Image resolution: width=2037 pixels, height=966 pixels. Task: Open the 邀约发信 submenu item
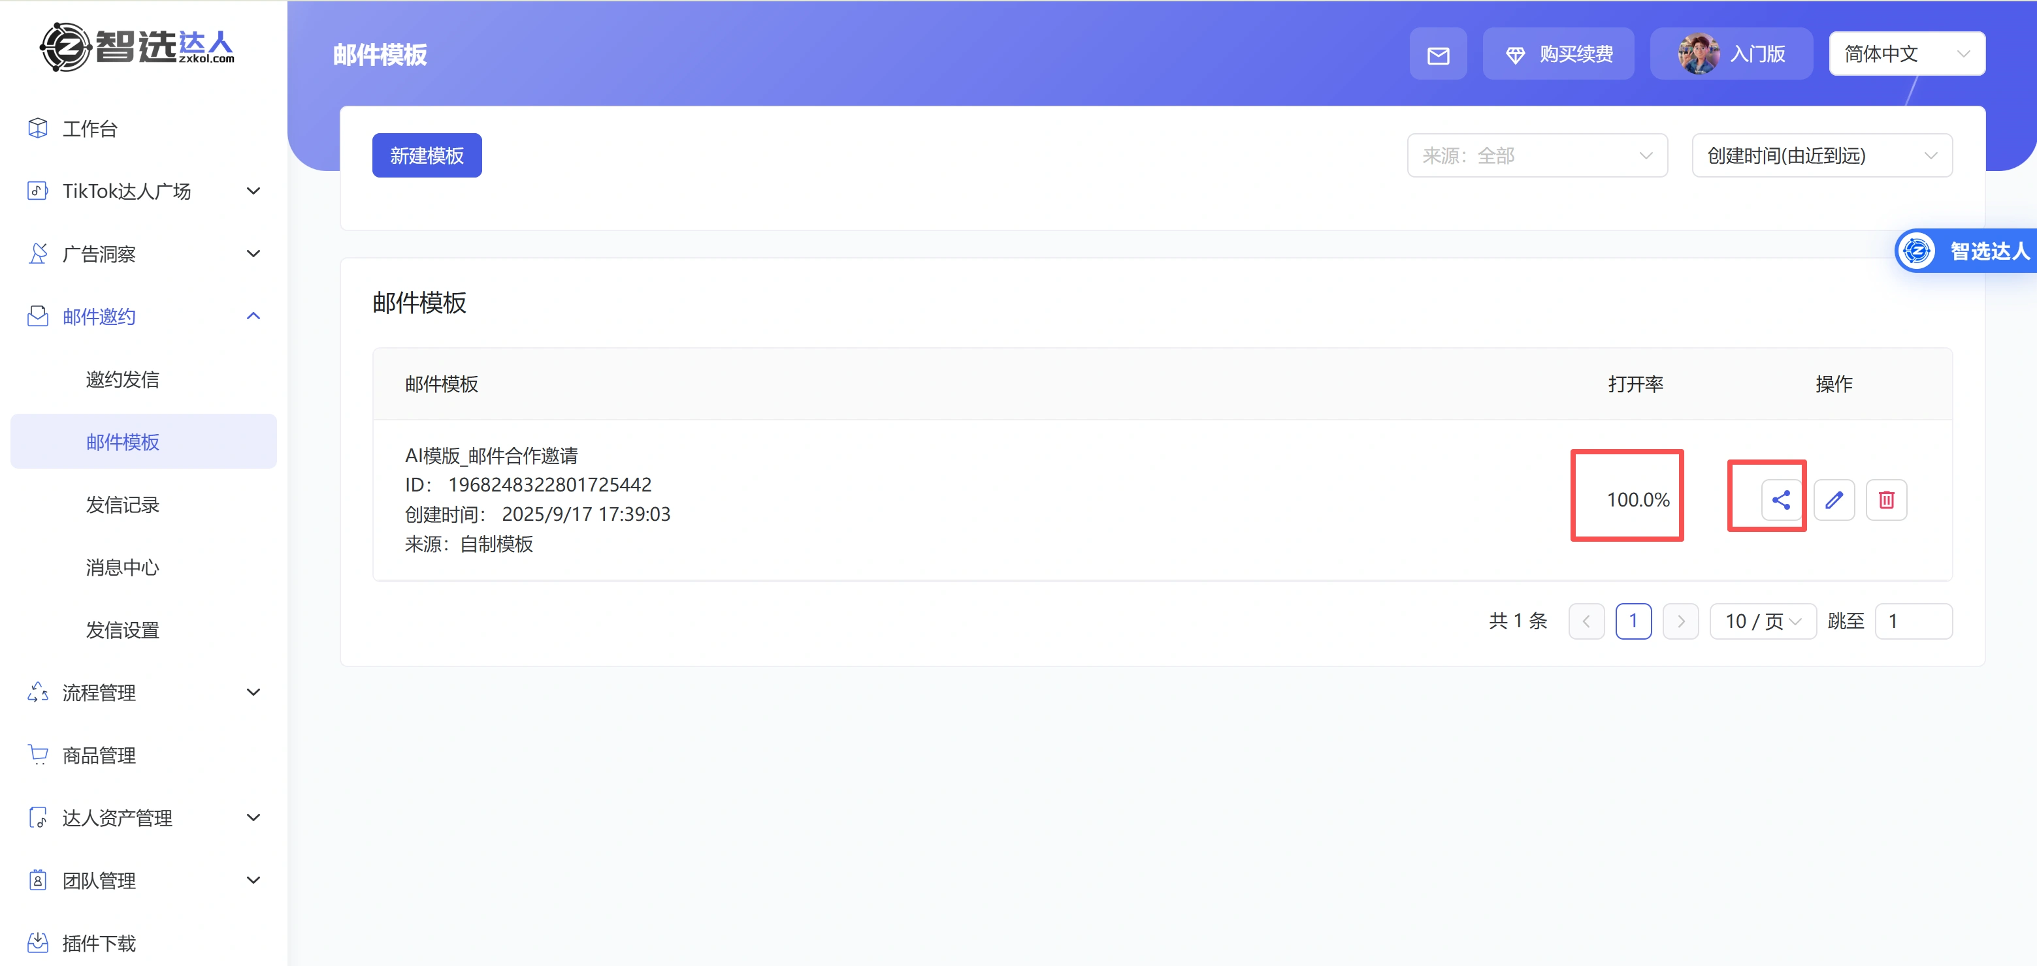123,380
